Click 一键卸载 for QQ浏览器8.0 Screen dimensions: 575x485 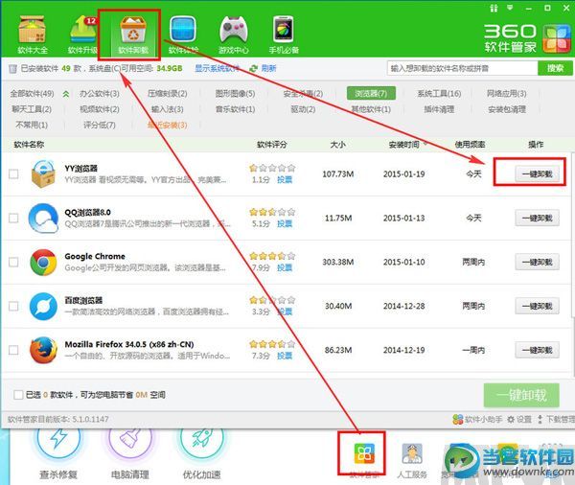click(x=538, y=218)
